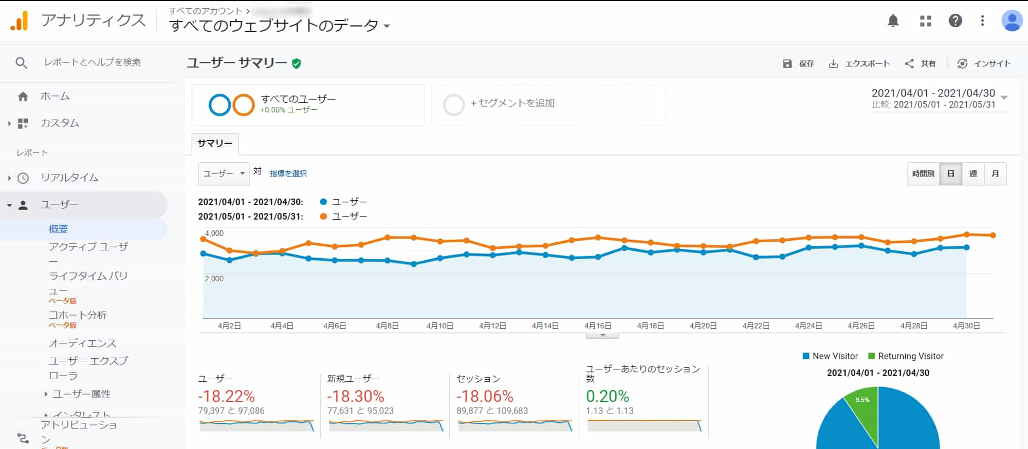Collapse the ユーザー sidebar section
The image size is (1028, 449).
9,205
